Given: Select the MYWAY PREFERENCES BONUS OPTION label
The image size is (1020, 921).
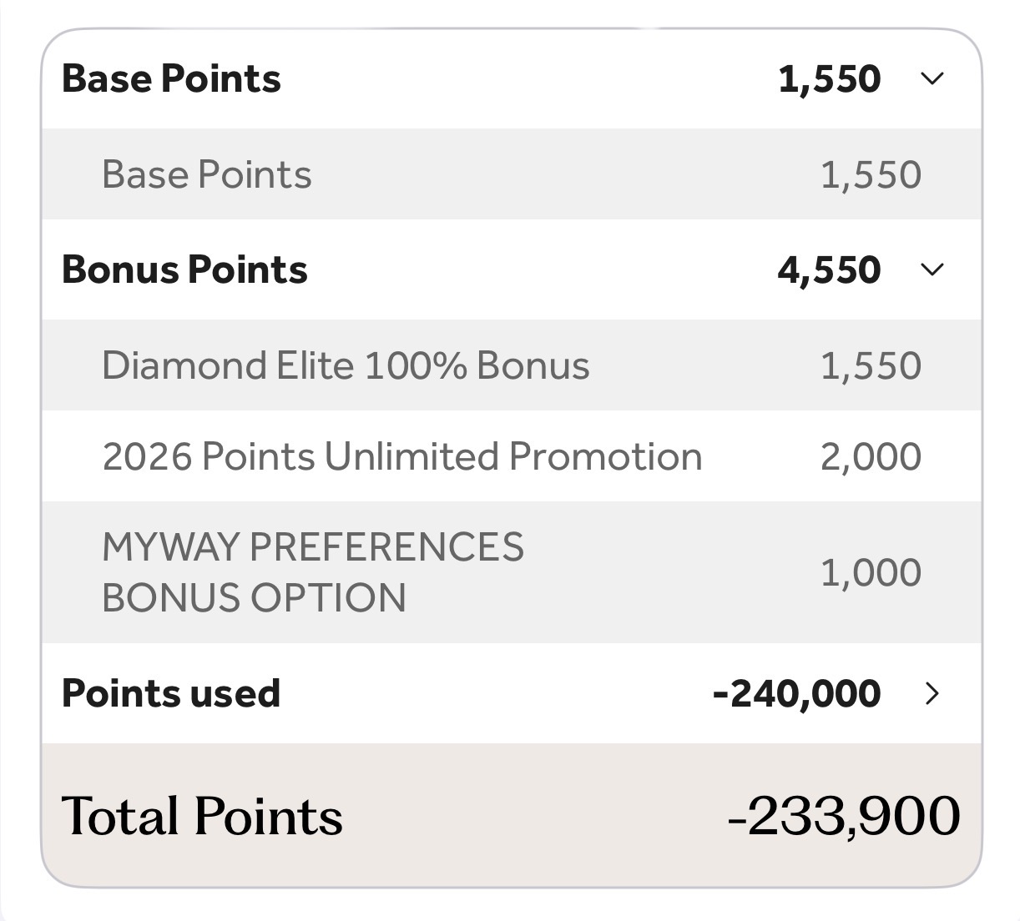Looking at the screenshot, I should click(313, 572).
